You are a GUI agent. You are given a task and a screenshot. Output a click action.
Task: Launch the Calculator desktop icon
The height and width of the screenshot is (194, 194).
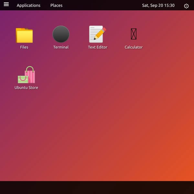[x=134, y=34]
